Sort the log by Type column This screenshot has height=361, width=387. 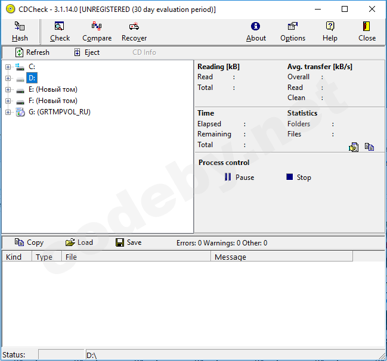click(x=47, y=256)
